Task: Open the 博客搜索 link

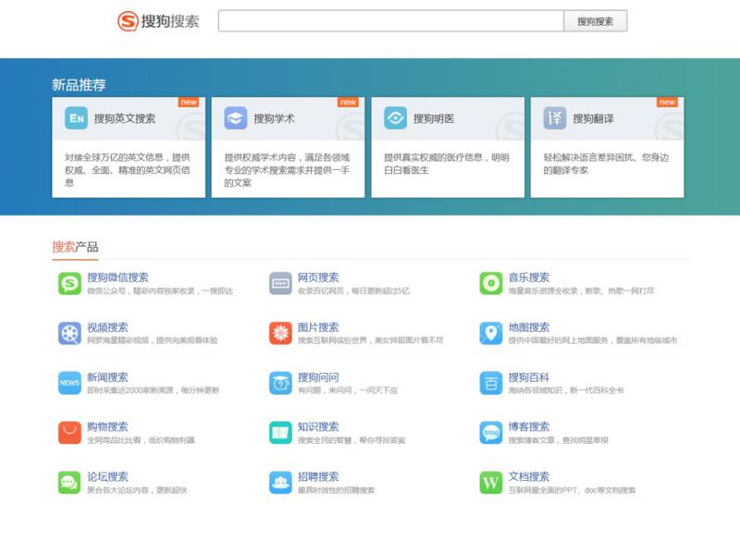Action: [x=529, y=427]
